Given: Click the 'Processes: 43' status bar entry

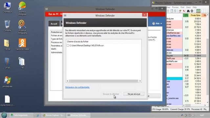Looking at the screenshot, I should [x=197, y=109].
